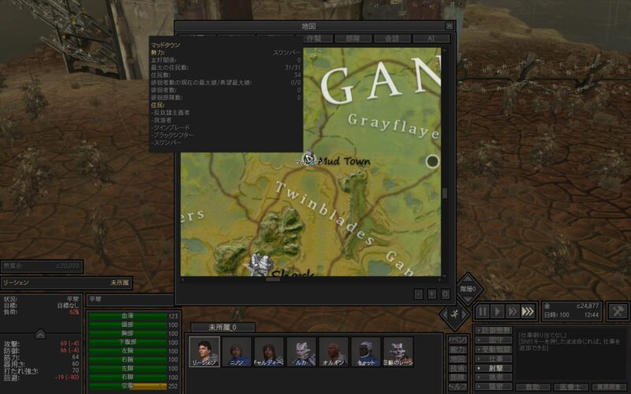
Task: Increase movement speed with right diamond arrow
Action: point(465,314)
